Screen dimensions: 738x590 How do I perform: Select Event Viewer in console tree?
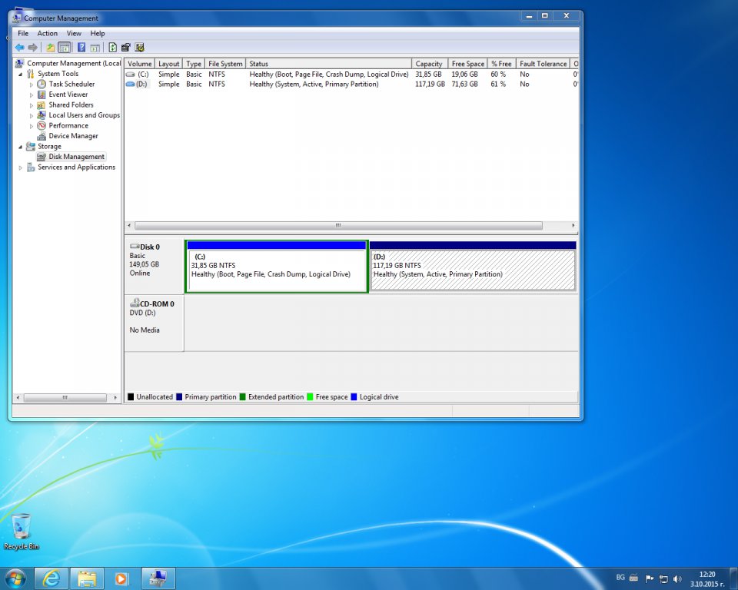pos(68,94)
